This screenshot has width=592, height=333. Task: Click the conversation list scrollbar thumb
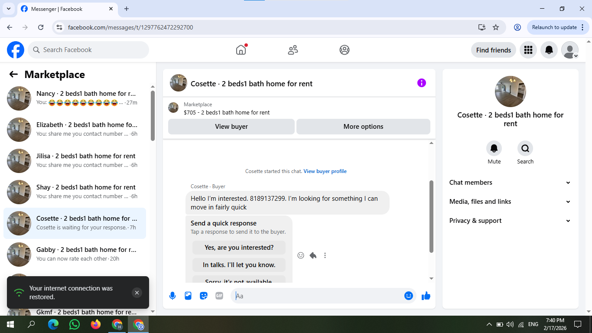click(x=153, y=116)
